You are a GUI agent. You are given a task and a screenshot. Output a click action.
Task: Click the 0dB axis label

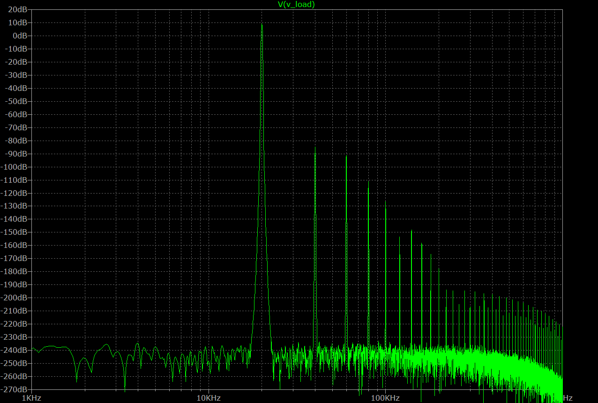20,36
